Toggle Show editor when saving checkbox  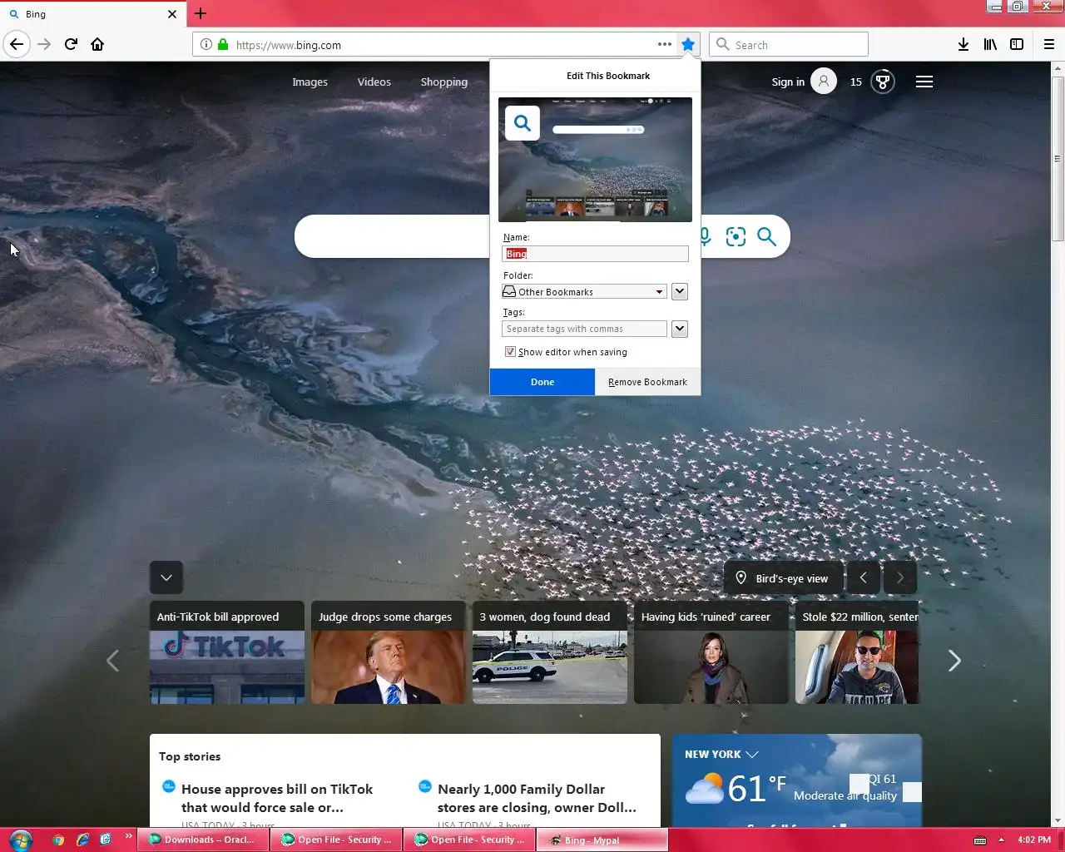[510, 352]
